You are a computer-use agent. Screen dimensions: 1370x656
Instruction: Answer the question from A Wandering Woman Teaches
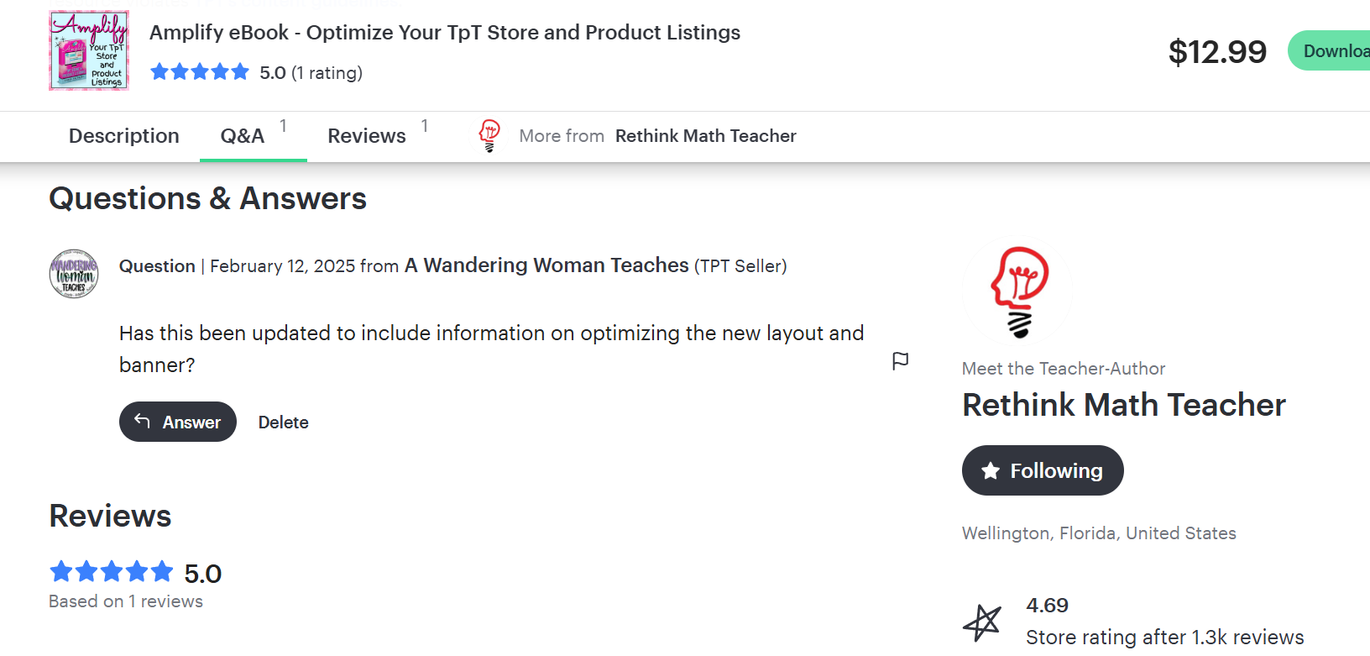click(x=177, y=422)
